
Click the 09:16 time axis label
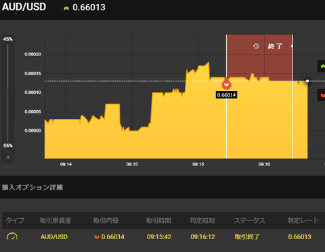pyautogui.click(x=264, y=164)
